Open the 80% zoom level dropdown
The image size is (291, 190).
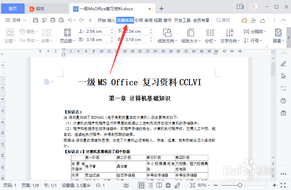(x=204, y=185)
